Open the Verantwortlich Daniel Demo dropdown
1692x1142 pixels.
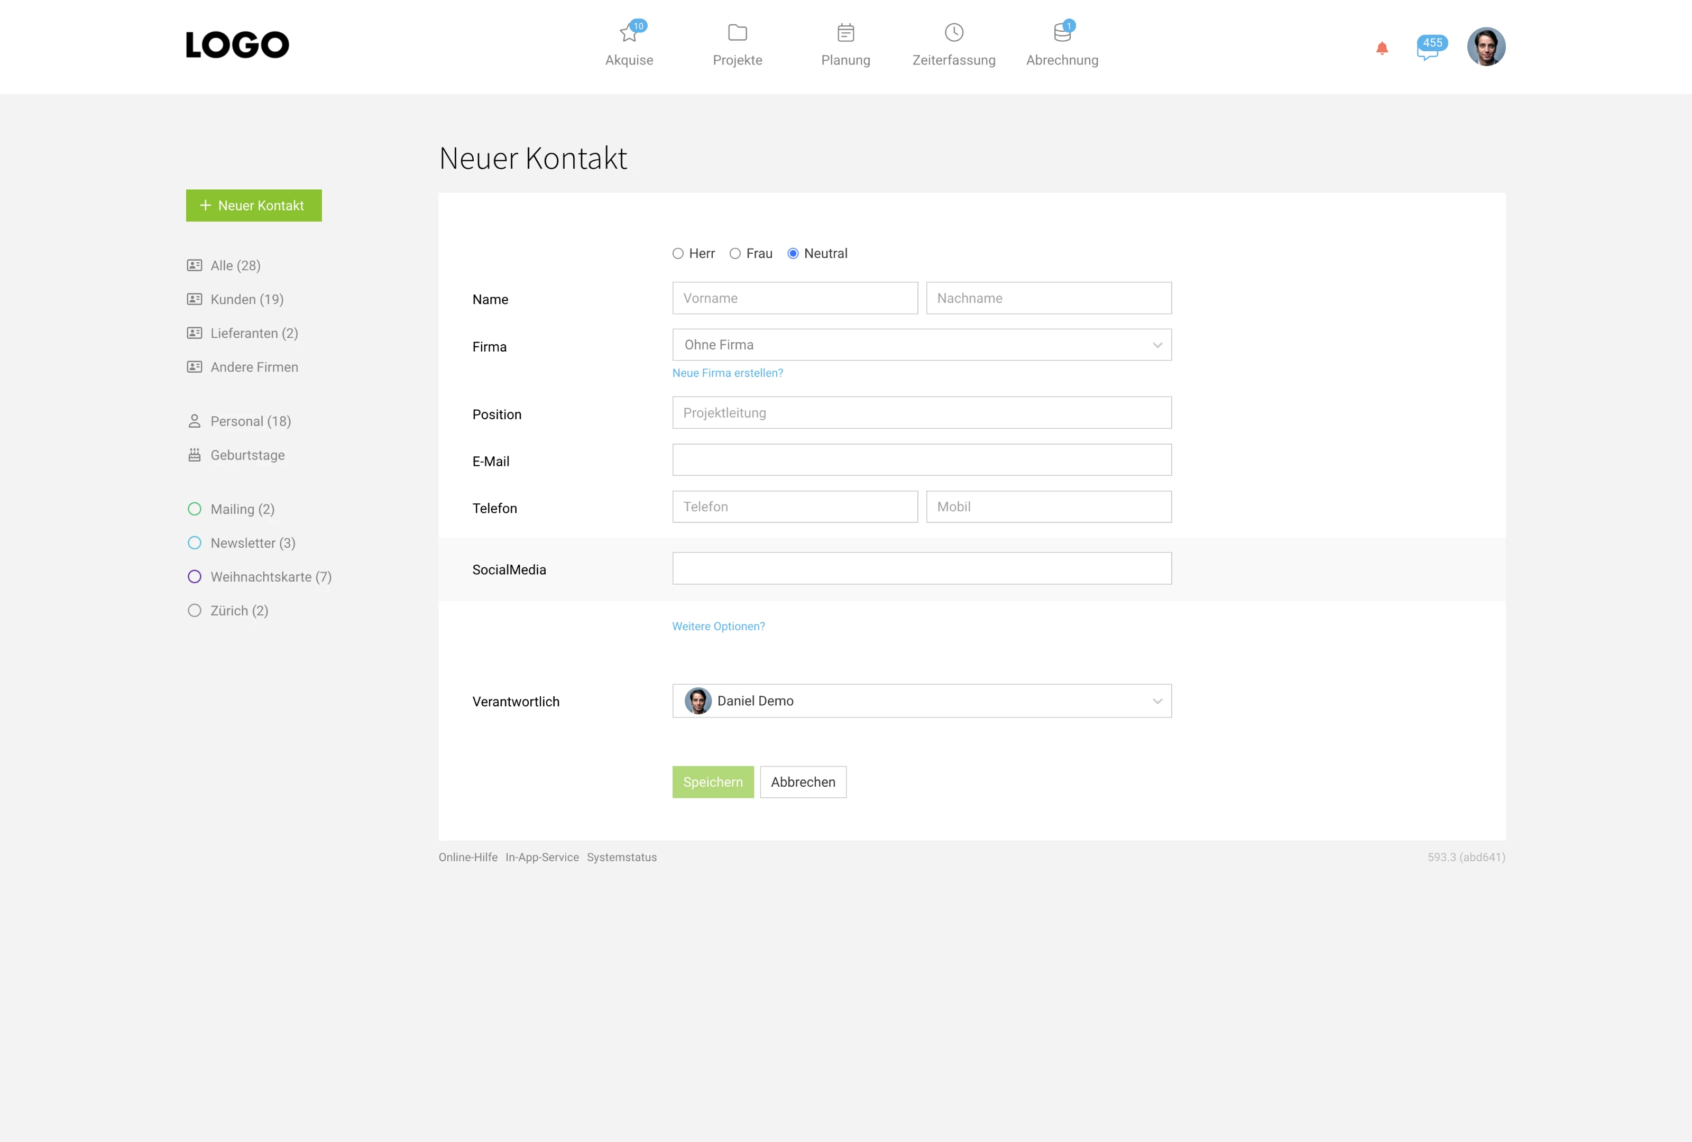pyautogui.click(x=921, y=701)
